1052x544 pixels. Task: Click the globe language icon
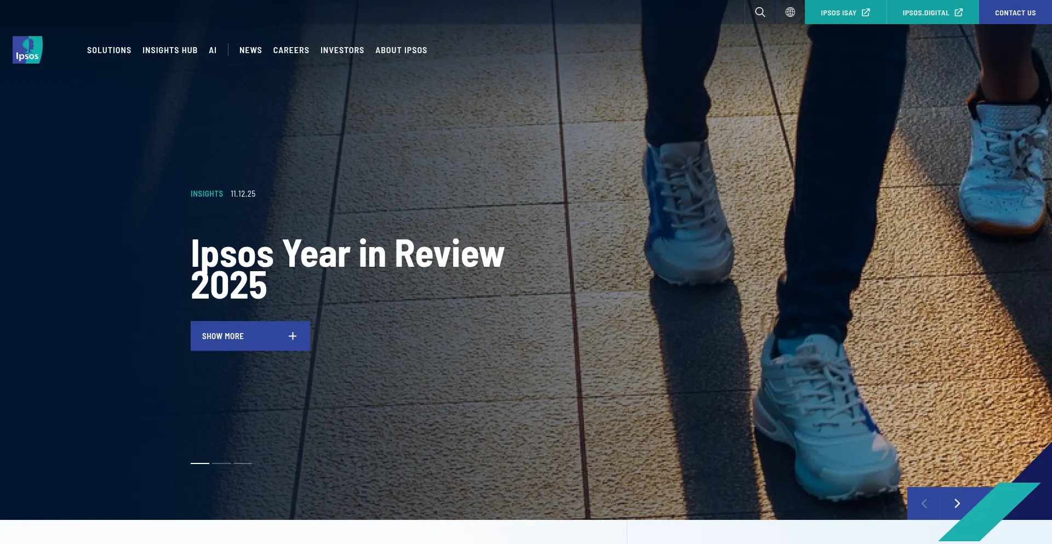[790, 12]
